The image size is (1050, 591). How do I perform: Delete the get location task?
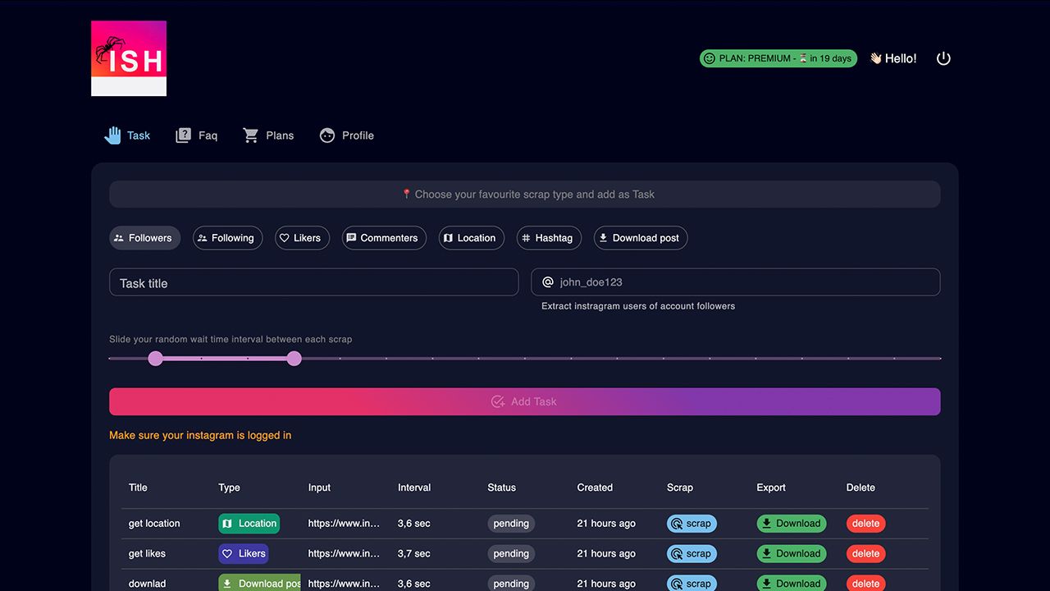tap(865, 524)
